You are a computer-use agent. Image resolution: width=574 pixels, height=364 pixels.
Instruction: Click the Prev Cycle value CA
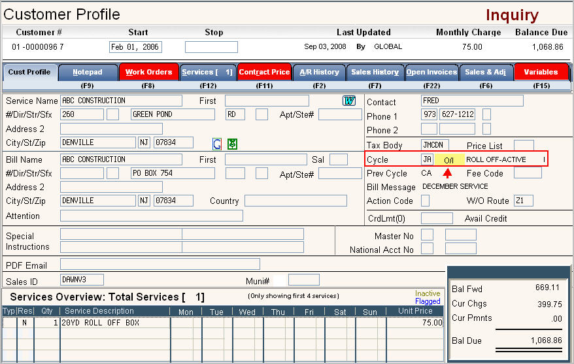426,173
